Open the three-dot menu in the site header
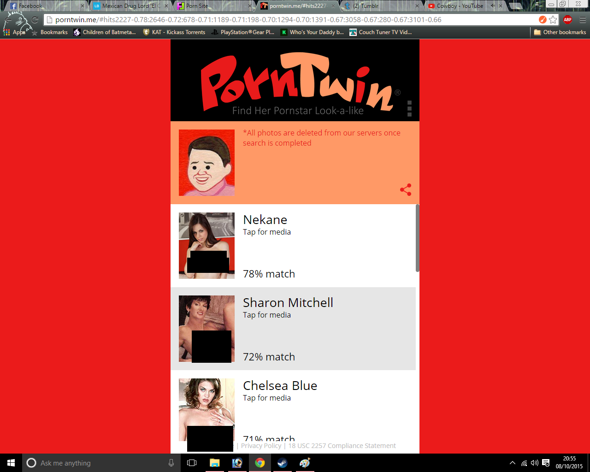This screenshot has width=590, height=472. [409, 109]
